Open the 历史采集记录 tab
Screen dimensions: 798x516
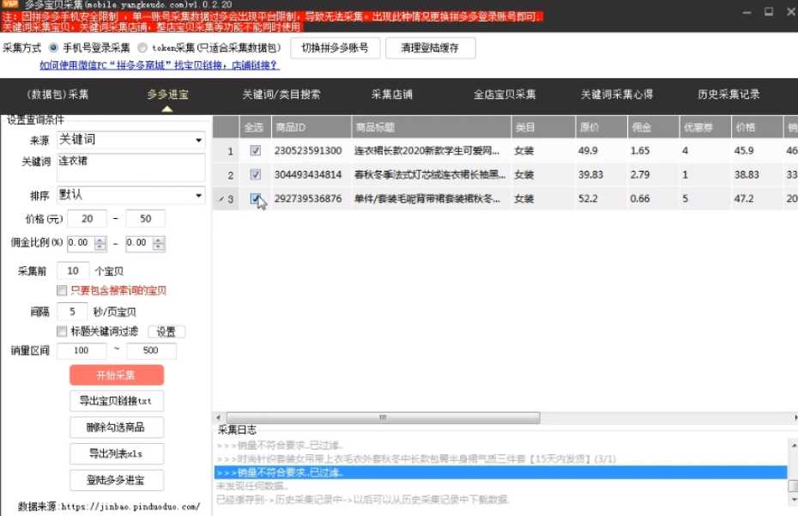coord(728,94)
